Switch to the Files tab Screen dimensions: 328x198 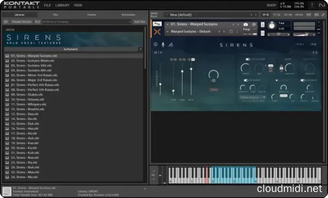tap(56, 15)
